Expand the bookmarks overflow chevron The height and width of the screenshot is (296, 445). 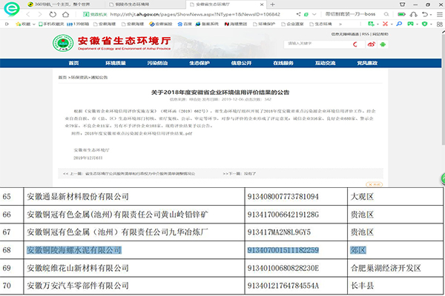pos(340,24)
